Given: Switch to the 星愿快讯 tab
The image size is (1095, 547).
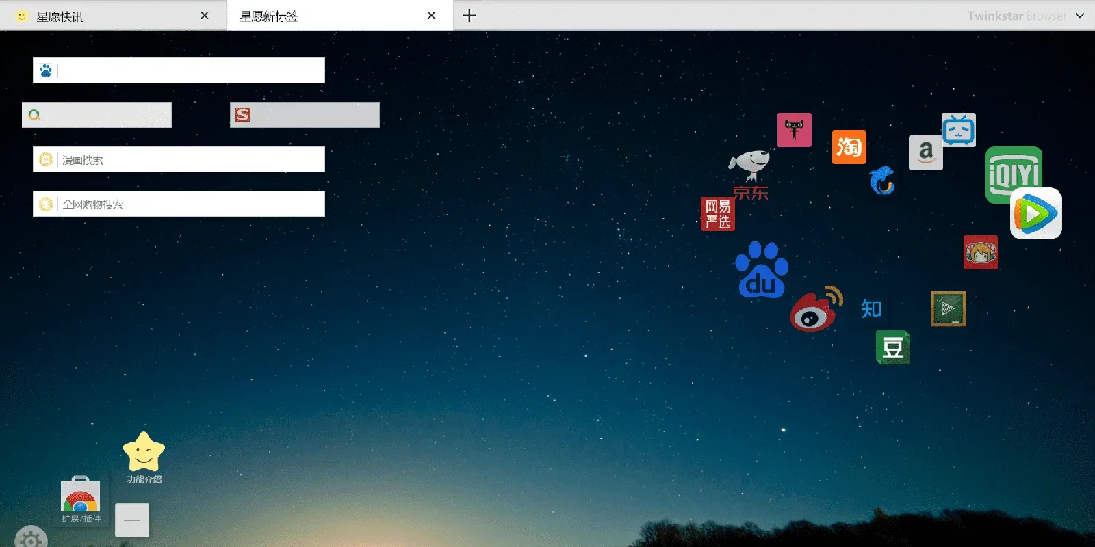Looking at the screenshot, I should (114, 16).
